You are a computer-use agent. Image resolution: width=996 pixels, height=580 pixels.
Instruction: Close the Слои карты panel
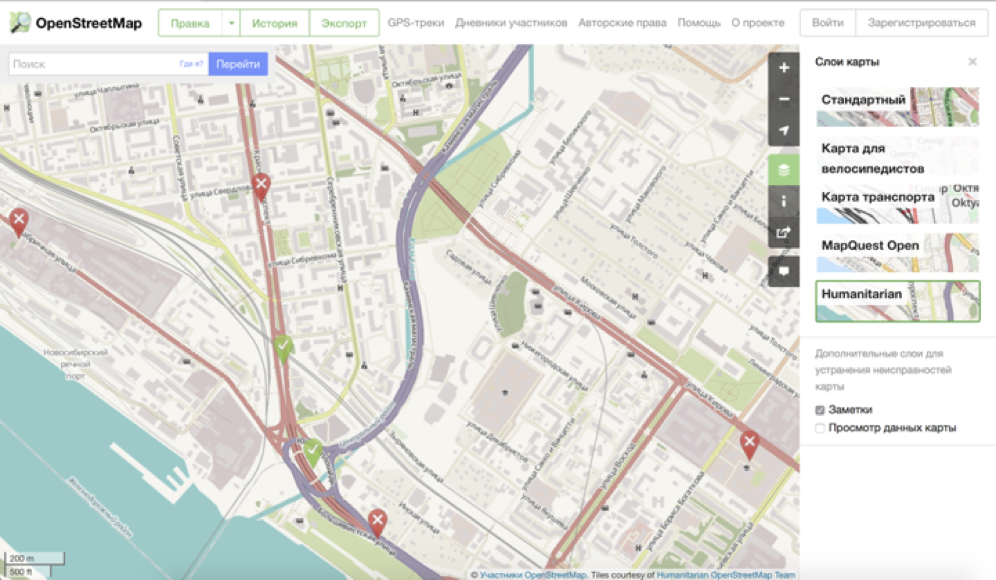click(972, 62)
